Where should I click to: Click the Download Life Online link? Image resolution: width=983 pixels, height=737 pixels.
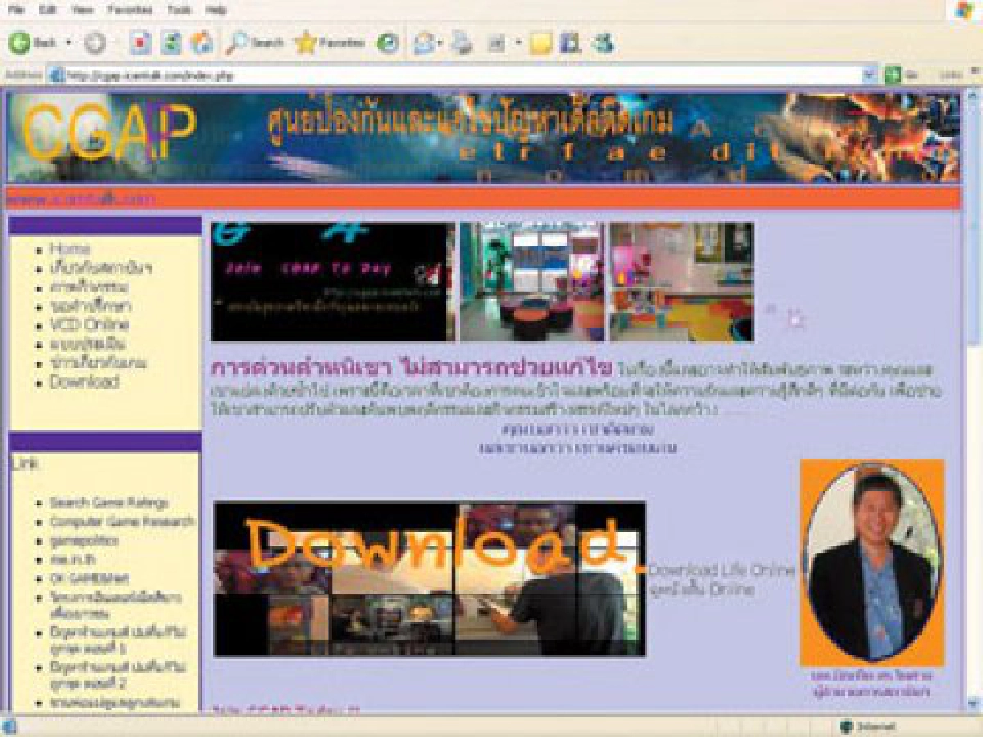(x=721, y=570)
